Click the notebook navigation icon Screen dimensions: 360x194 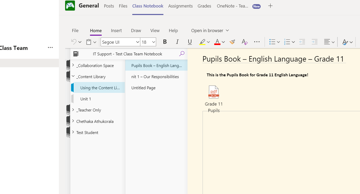pyautogui.click(x=76, y=54)
